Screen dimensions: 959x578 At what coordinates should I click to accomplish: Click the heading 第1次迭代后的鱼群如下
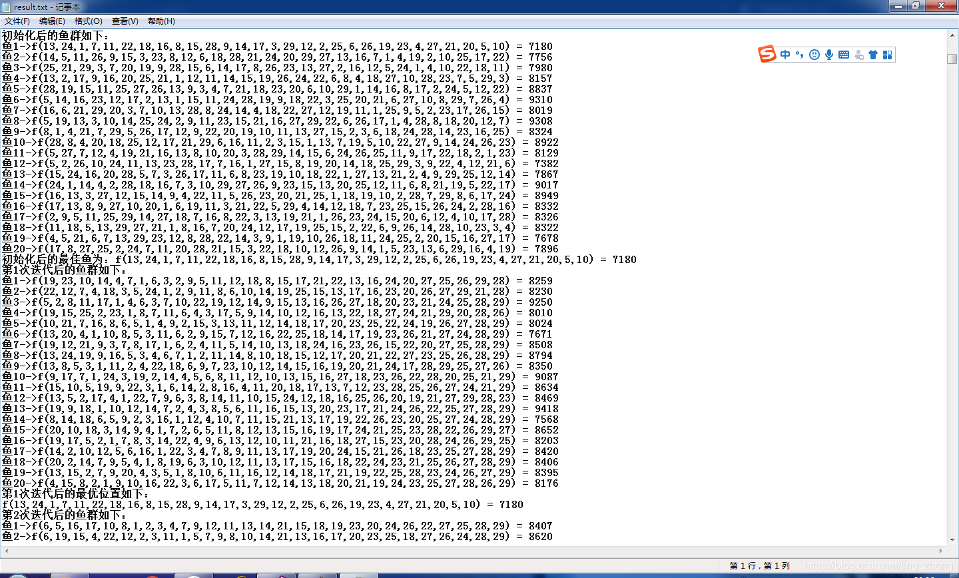click(x=63, y=270)
